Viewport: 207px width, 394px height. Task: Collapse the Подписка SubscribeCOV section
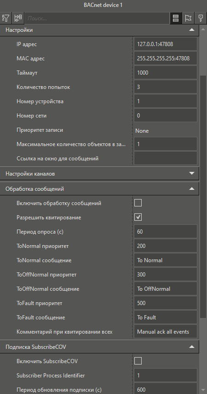coord(192,347)
